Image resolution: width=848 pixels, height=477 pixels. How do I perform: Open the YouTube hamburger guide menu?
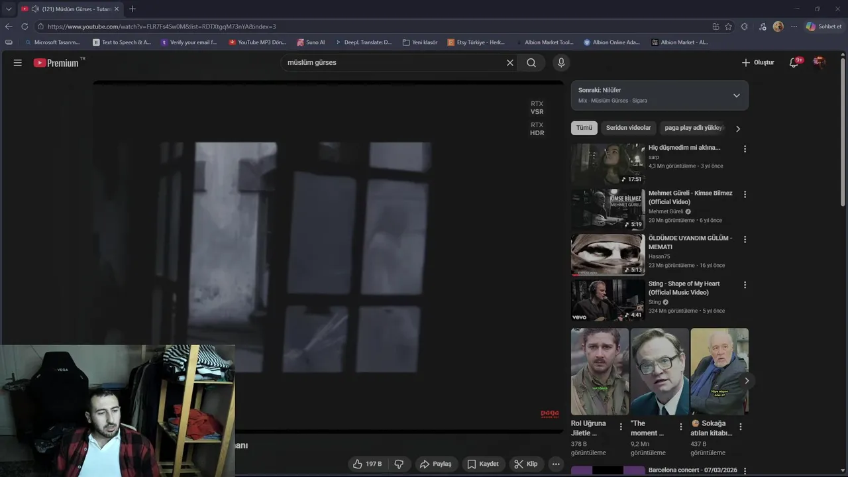[18, 63]
